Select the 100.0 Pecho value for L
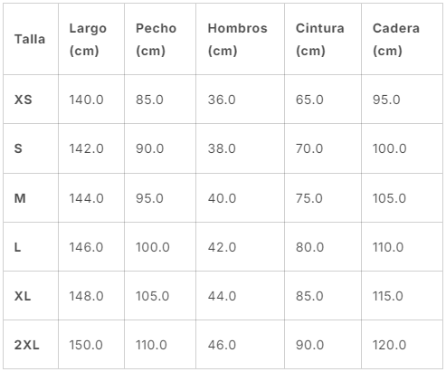 [x=153, y=247]
